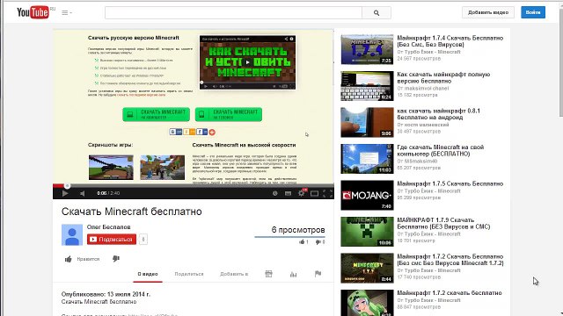Click the YouTube logo

(x=33, y=12)
